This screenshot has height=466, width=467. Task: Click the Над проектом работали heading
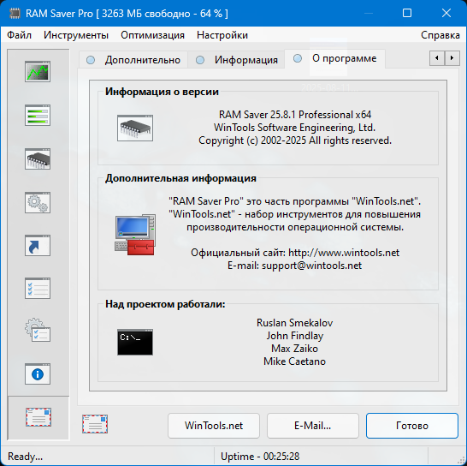[165, 304]
